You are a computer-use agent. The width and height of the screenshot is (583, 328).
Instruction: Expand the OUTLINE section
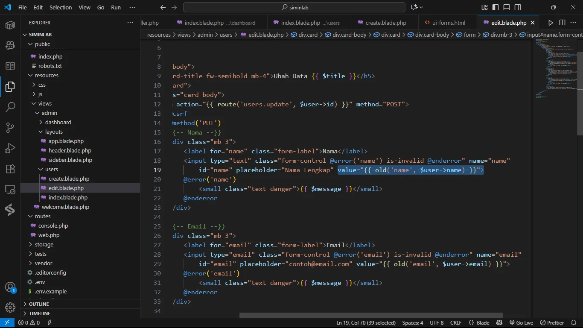point(39,304)
